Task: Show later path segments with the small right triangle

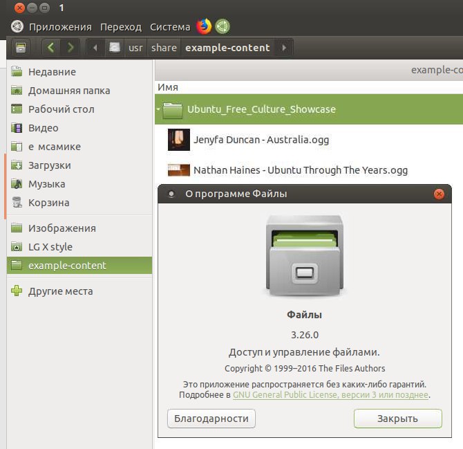Action: point(284,48)
